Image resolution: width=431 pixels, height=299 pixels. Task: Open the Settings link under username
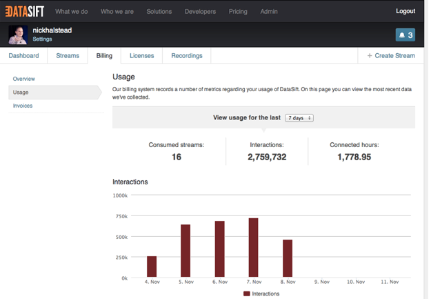[x=42, y=39]
